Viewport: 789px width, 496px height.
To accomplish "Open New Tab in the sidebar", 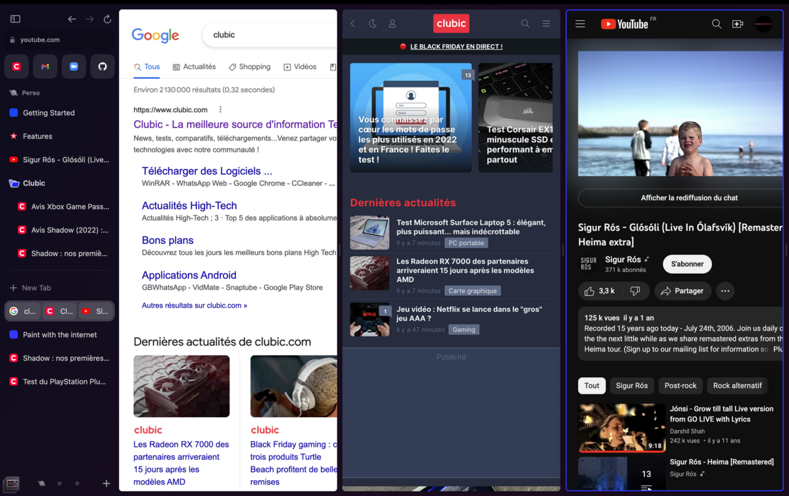I will tap(59, 288).
